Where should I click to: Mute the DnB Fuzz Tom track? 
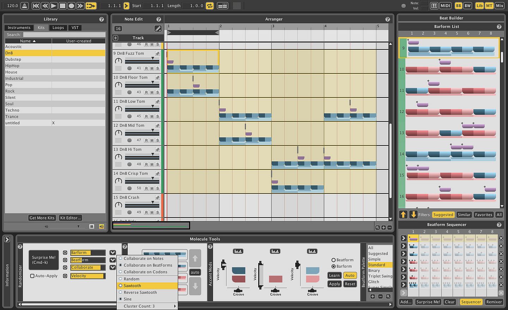pos(152,68)
